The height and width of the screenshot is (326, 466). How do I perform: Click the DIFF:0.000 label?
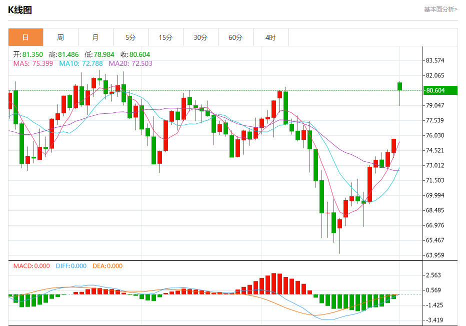pyautogui.click(x=71, y=266)
